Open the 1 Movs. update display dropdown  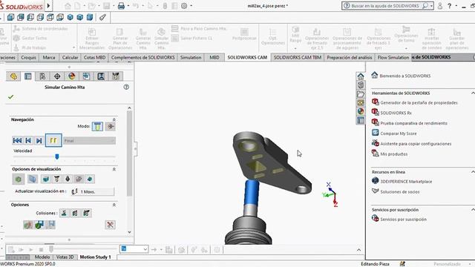click(x=93, y=191)
